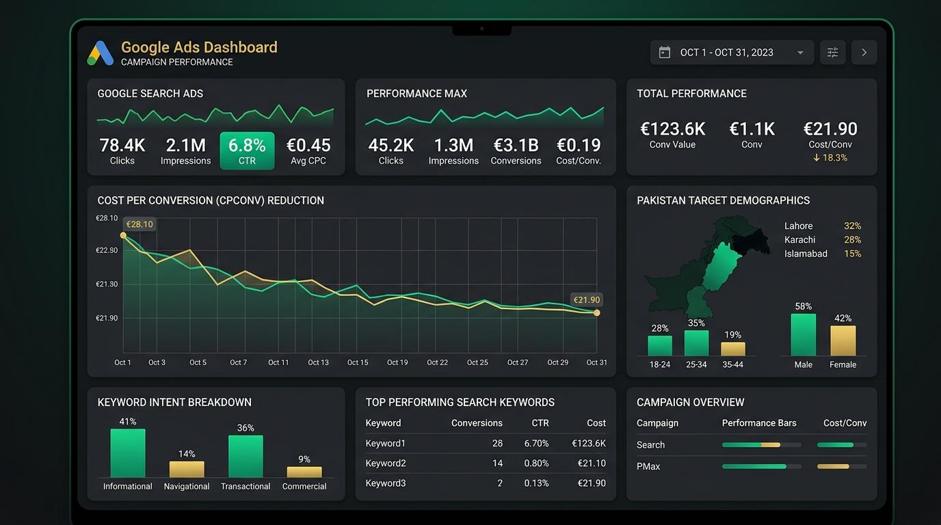This screenshot has height=525, width=941.
Task: Go to next period with the chevron button
Action: pos(864,53)
